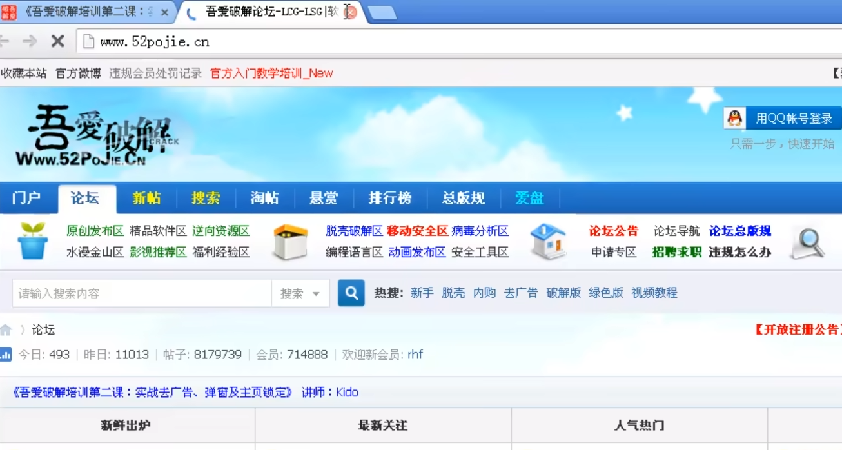Open the 总版规 nav item
This screenshot has width=842, height=450.
464,198
